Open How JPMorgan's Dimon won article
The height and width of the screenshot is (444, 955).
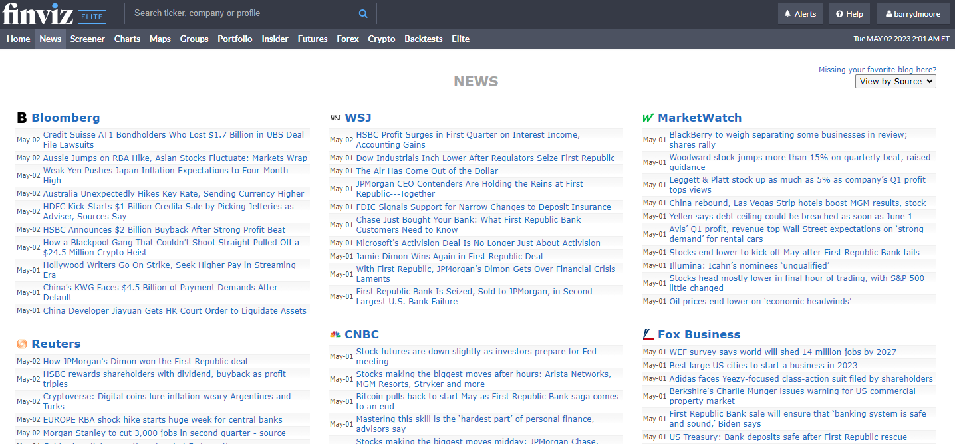[146, 361]
